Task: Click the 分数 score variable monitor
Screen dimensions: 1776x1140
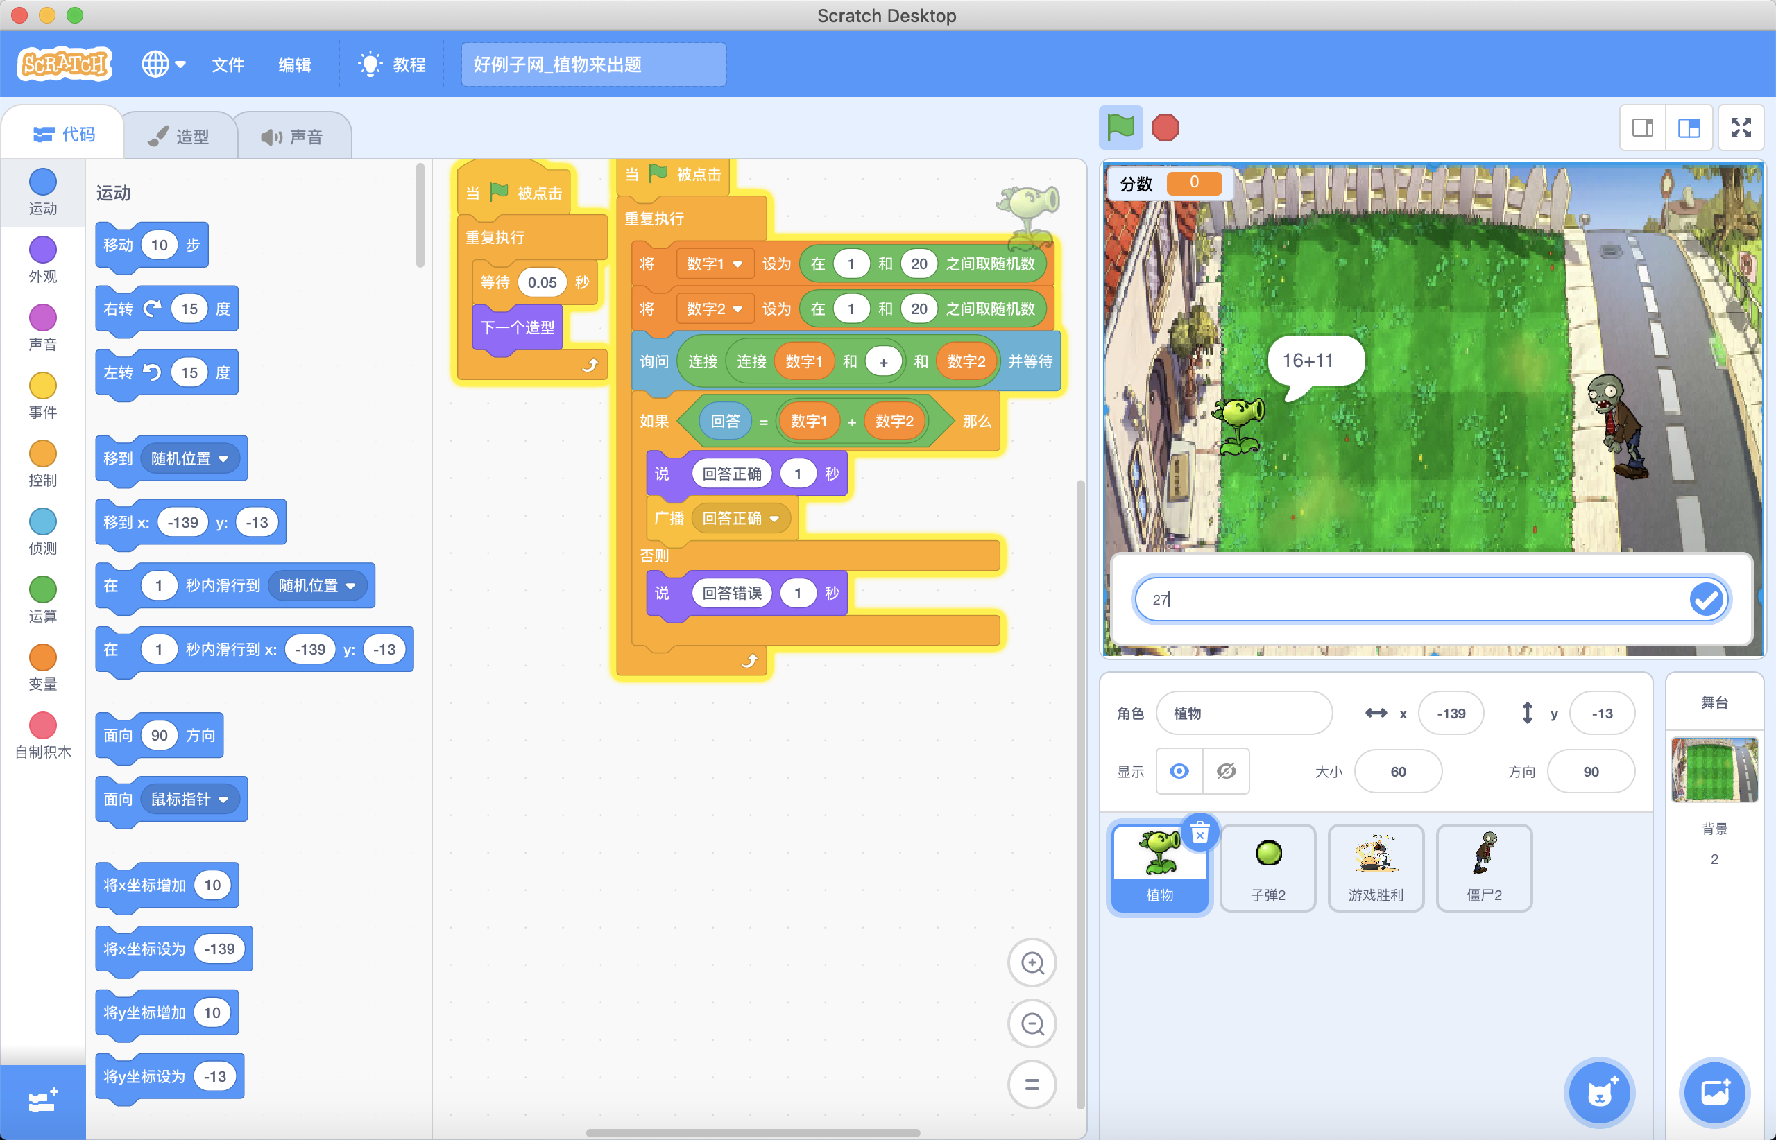Action: point(1170,183)
